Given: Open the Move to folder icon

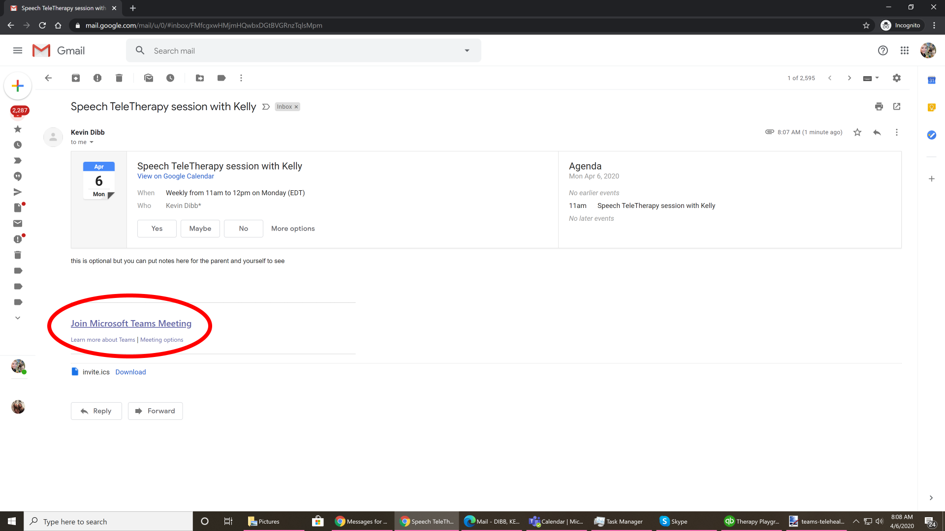Looking at the screenshot, I should tap(200, 78).
